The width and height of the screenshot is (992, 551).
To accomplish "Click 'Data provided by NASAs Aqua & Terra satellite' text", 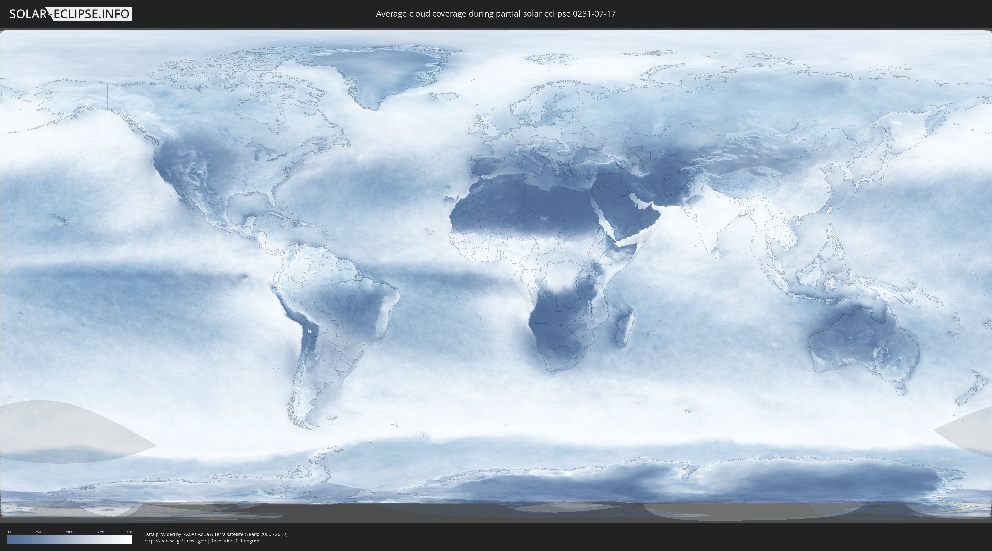I will coord(194,534).
